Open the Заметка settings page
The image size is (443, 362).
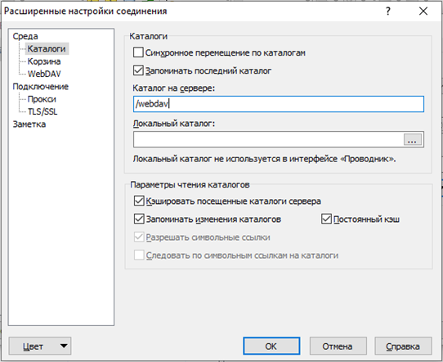coord(29,124)
